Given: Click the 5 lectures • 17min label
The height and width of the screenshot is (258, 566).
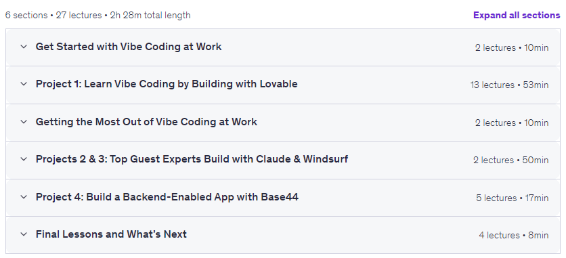Looking at the screenshot, I should point(513,198).
